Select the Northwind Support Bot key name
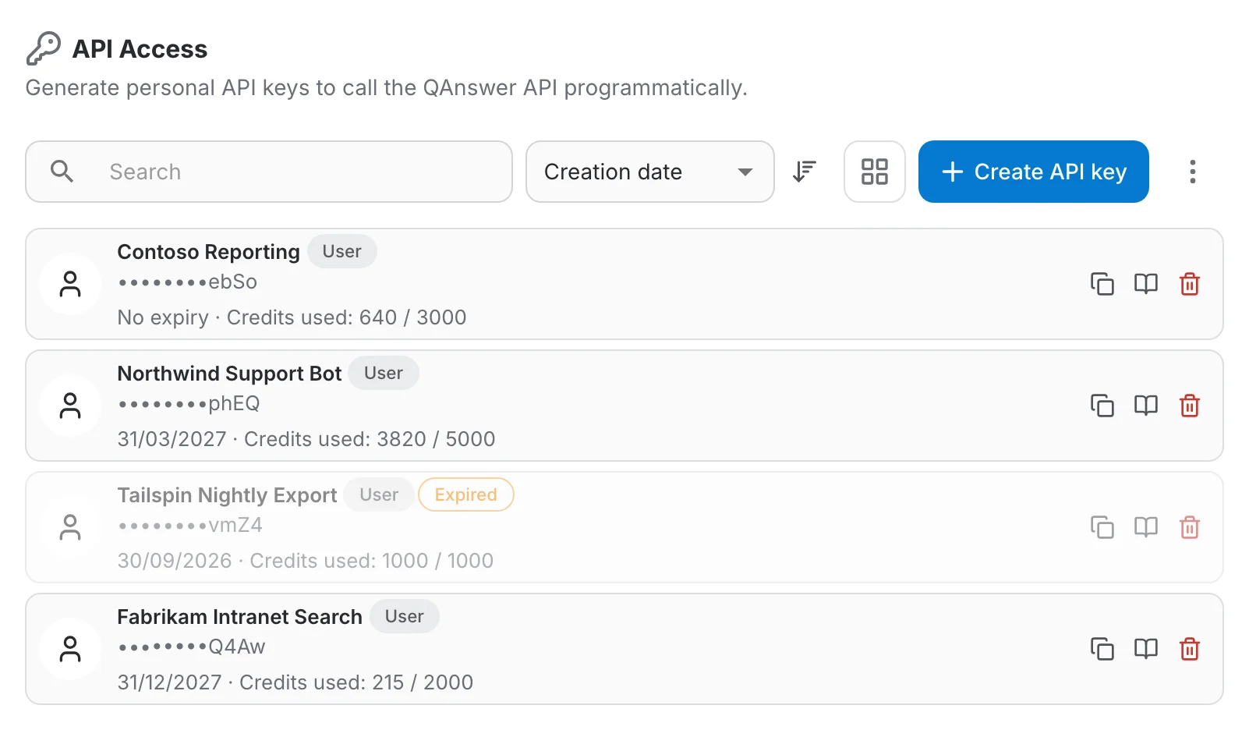 pos(229,374)
